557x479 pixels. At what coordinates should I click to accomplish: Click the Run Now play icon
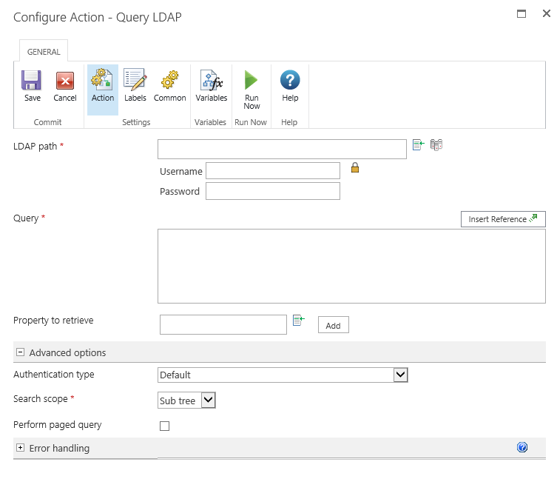tap(252, 81)
